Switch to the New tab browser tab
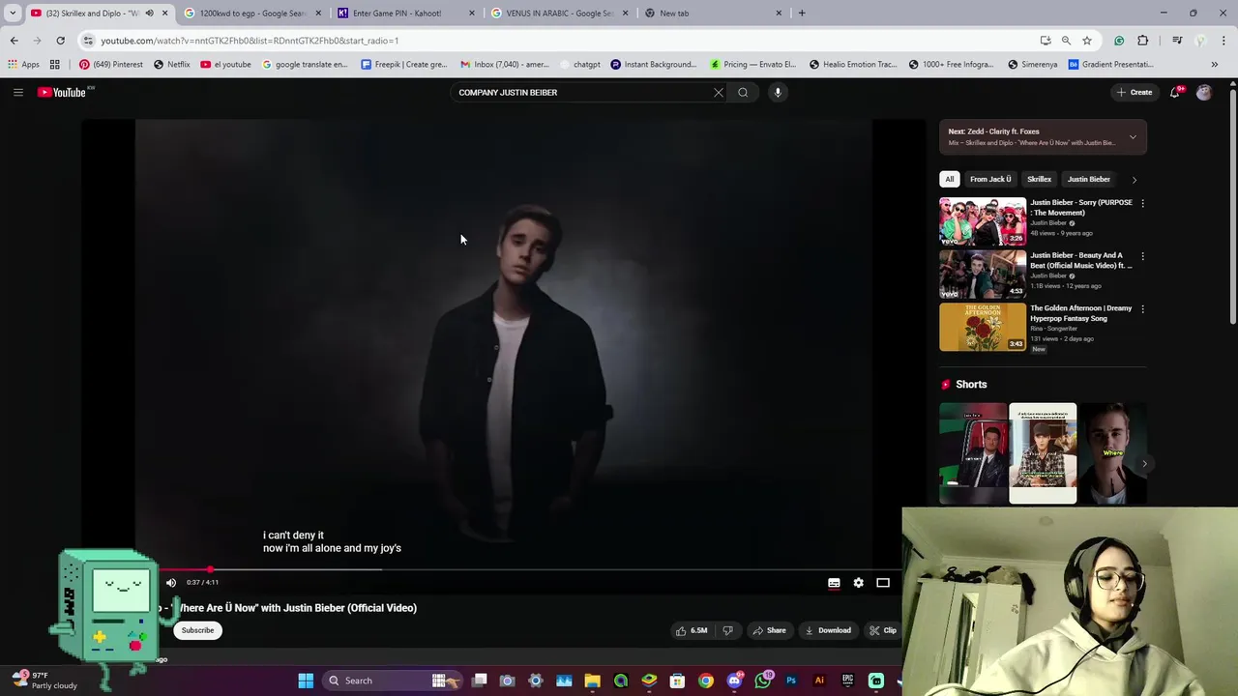Viewport: 1238px width, 696px height. coord(711,14)
